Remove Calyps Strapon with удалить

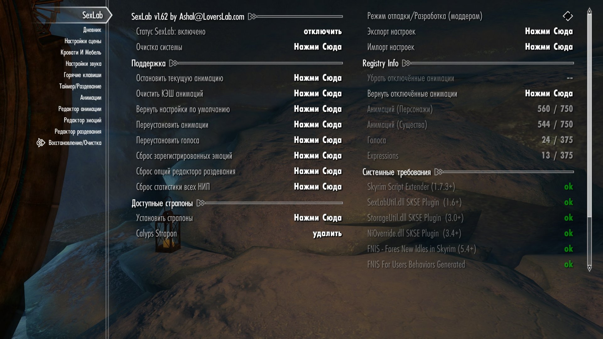pyautogui.click(x=327, y=234)
